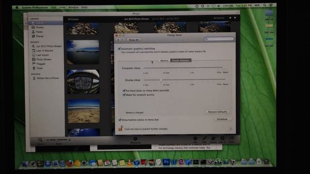The image size is (310, 174).
Task: Click the Display sleep slider knob
Action: coord(161,80)
